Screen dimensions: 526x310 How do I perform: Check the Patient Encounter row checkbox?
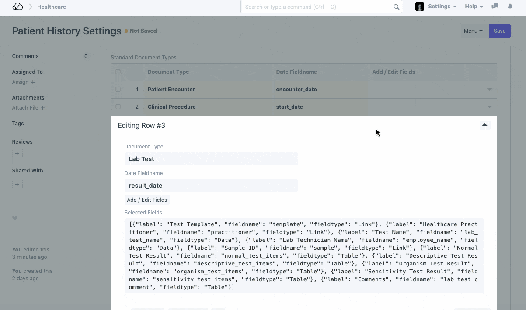118,90
